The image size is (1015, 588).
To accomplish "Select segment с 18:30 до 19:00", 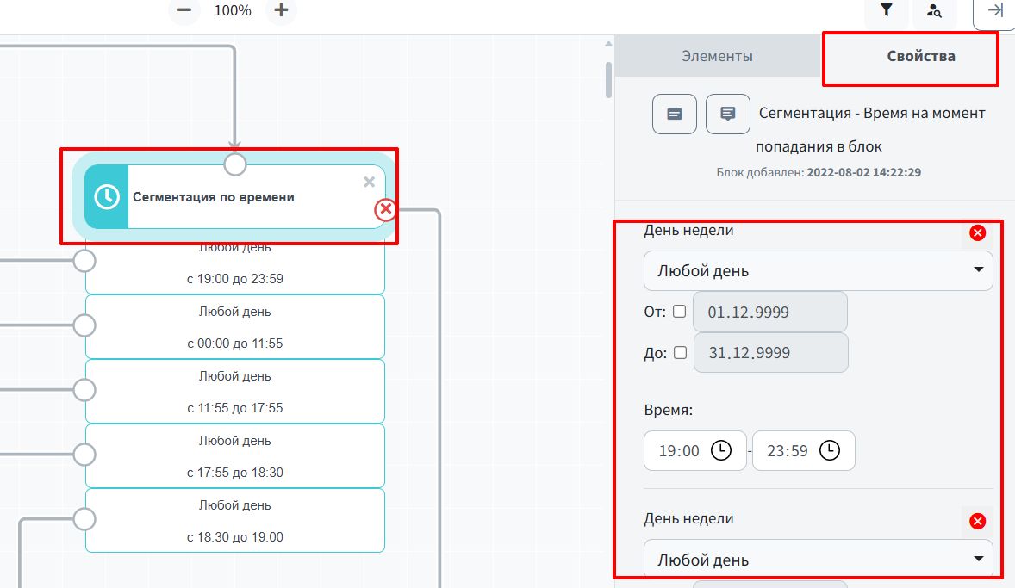I will click(235, 521).
